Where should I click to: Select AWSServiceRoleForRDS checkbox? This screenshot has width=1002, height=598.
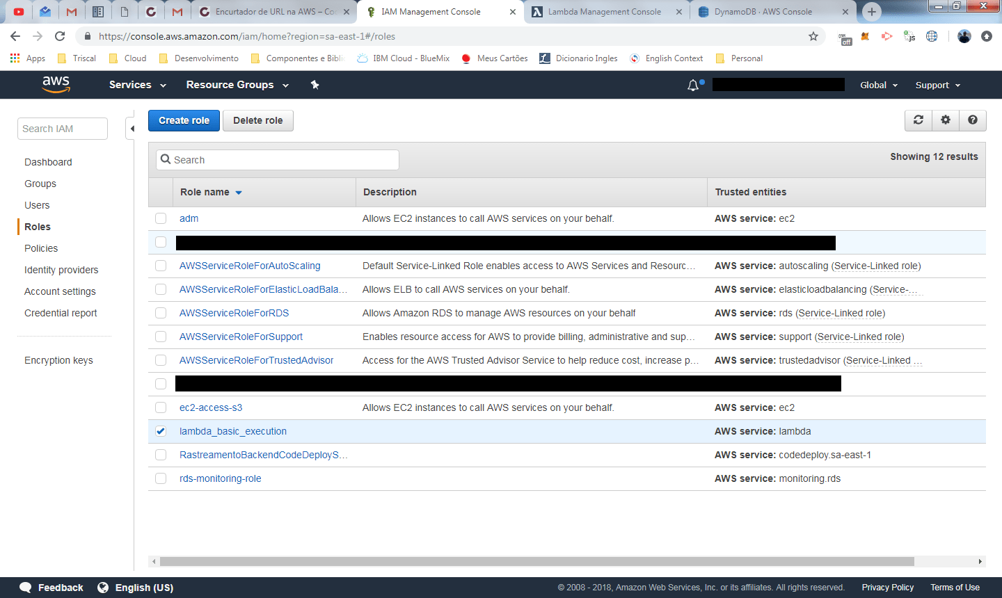(161, 313)
